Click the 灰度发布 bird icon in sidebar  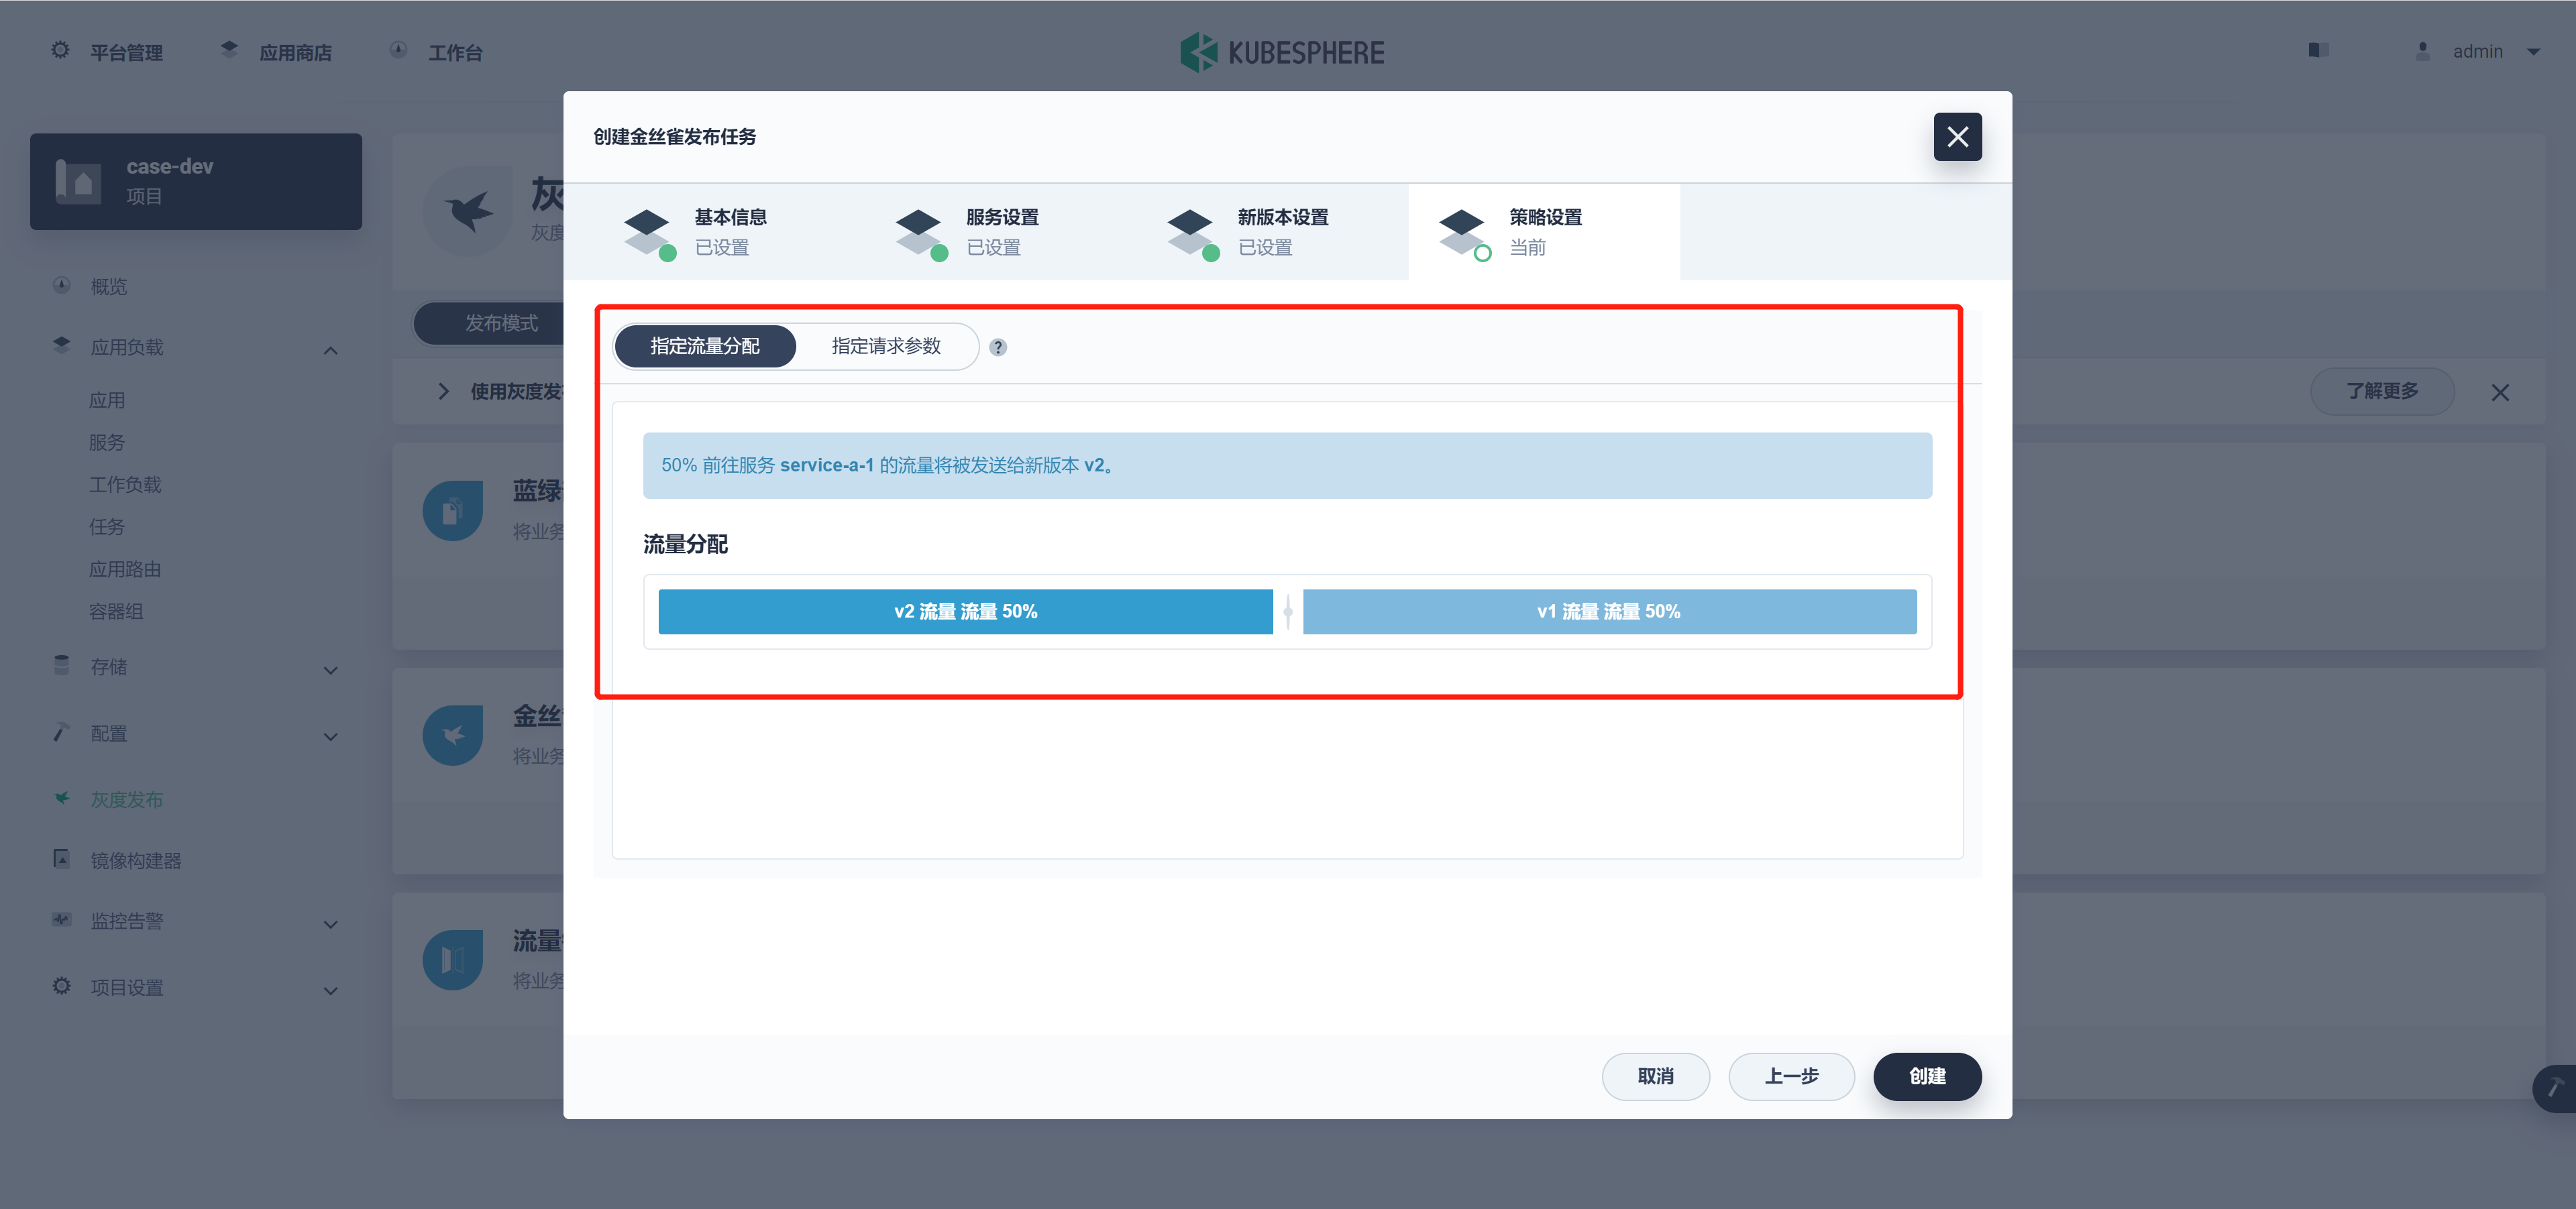(x=62, y=799)
